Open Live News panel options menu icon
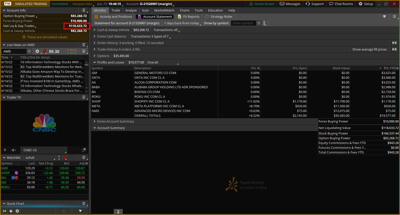Image resolution: width=400 pixels, height=215 pixels. [x=84, y=45]
